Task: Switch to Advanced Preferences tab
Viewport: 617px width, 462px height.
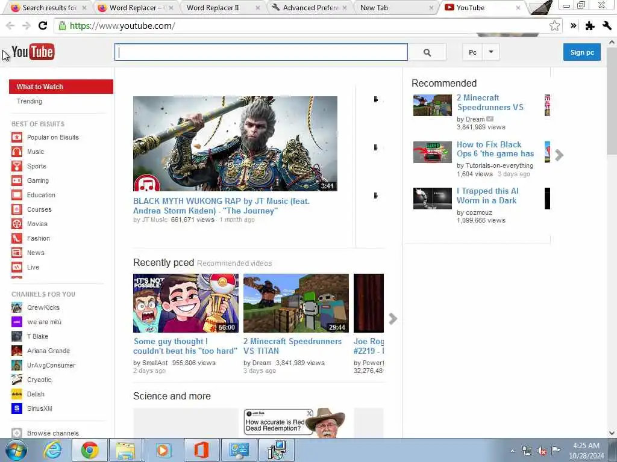Action: point(310,7)
